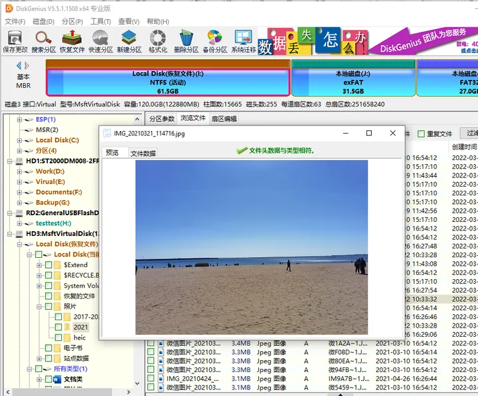This screenshot has height=396, width=478.
Task: Open the Search Partition (搜索分区) tool
Action: pos(44,41)
